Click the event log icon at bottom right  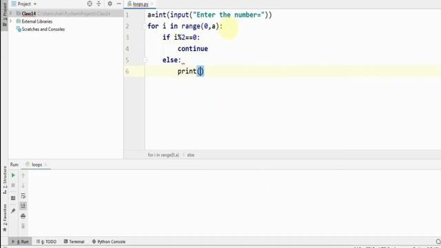tap(438, 242)
